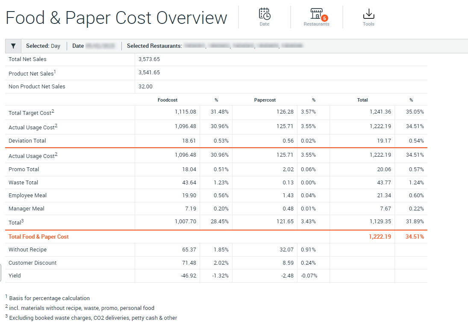
Task: Select Without Recipe papercost value 32.07
Action: coord(286,249)
